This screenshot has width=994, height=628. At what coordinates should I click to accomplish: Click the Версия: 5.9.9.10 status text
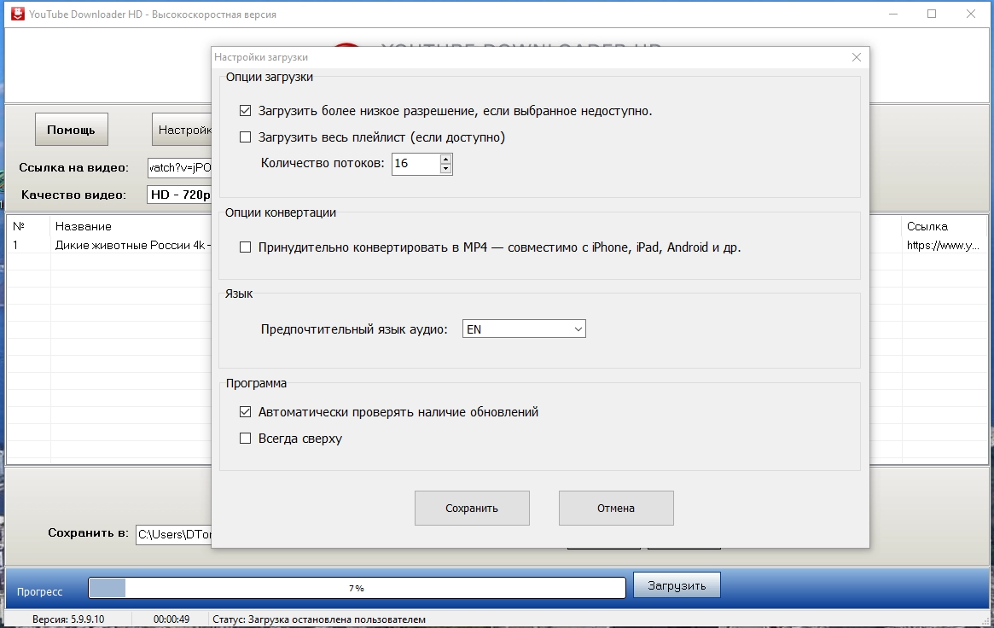[x=67, y=619]
